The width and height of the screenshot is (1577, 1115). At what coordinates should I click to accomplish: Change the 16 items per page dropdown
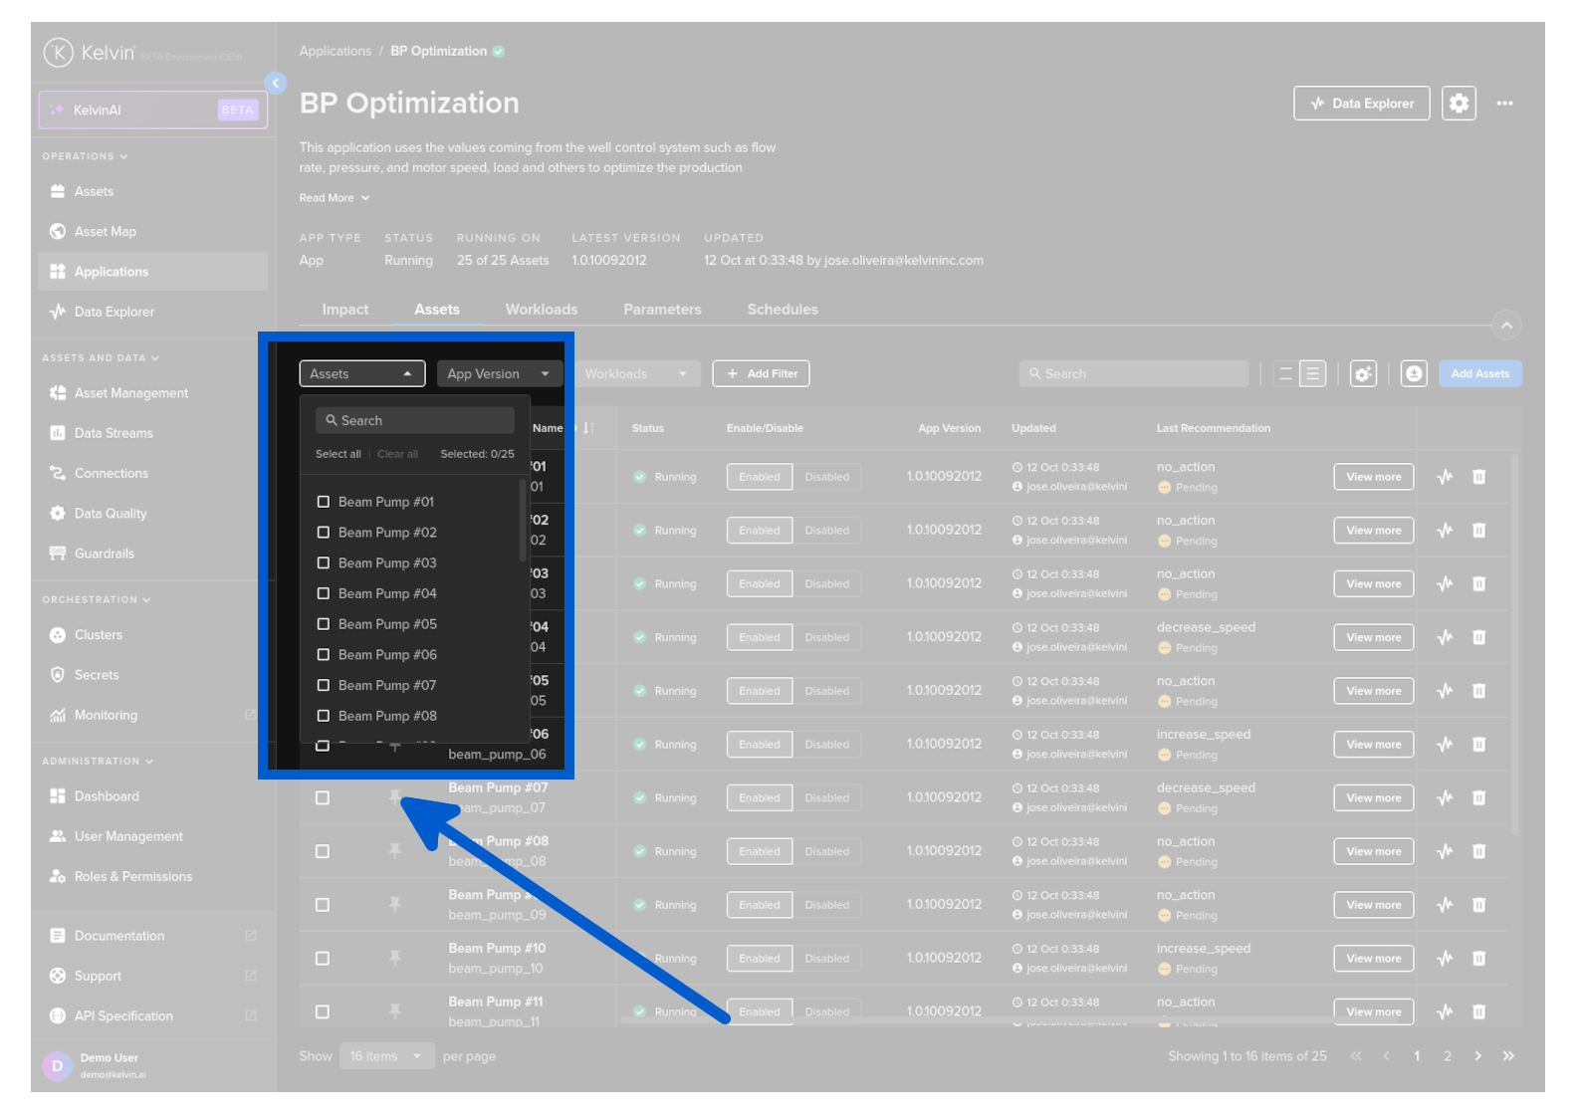coord(385,1056)
